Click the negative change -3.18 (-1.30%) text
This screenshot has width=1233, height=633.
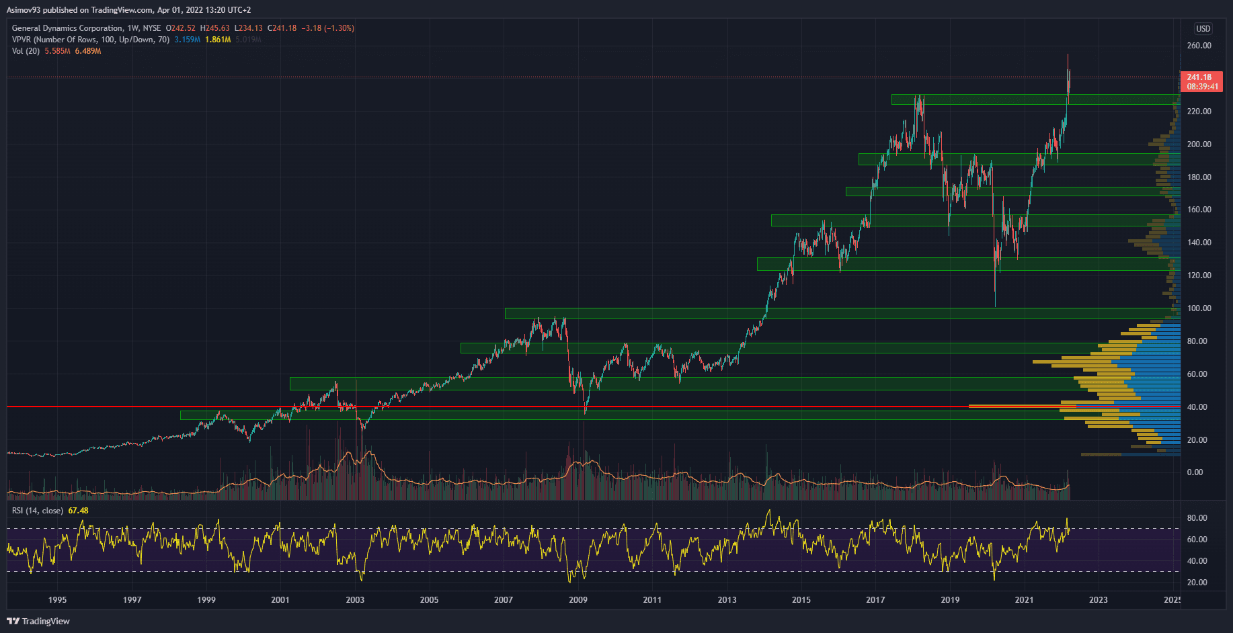(x=327, y=28)
